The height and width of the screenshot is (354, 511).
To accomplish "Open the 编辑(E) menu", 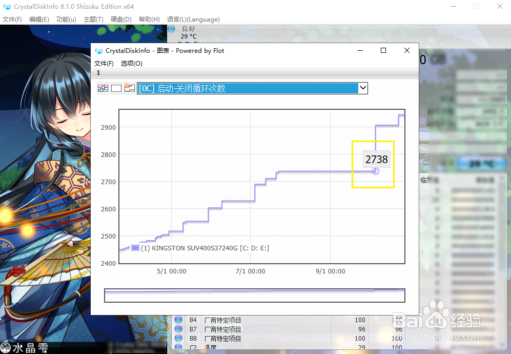I will [x=39, y=19].
